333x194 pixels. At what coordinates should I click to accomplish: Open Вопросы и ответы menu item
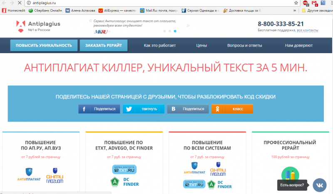pyautogui.click(x=245, y=45)
